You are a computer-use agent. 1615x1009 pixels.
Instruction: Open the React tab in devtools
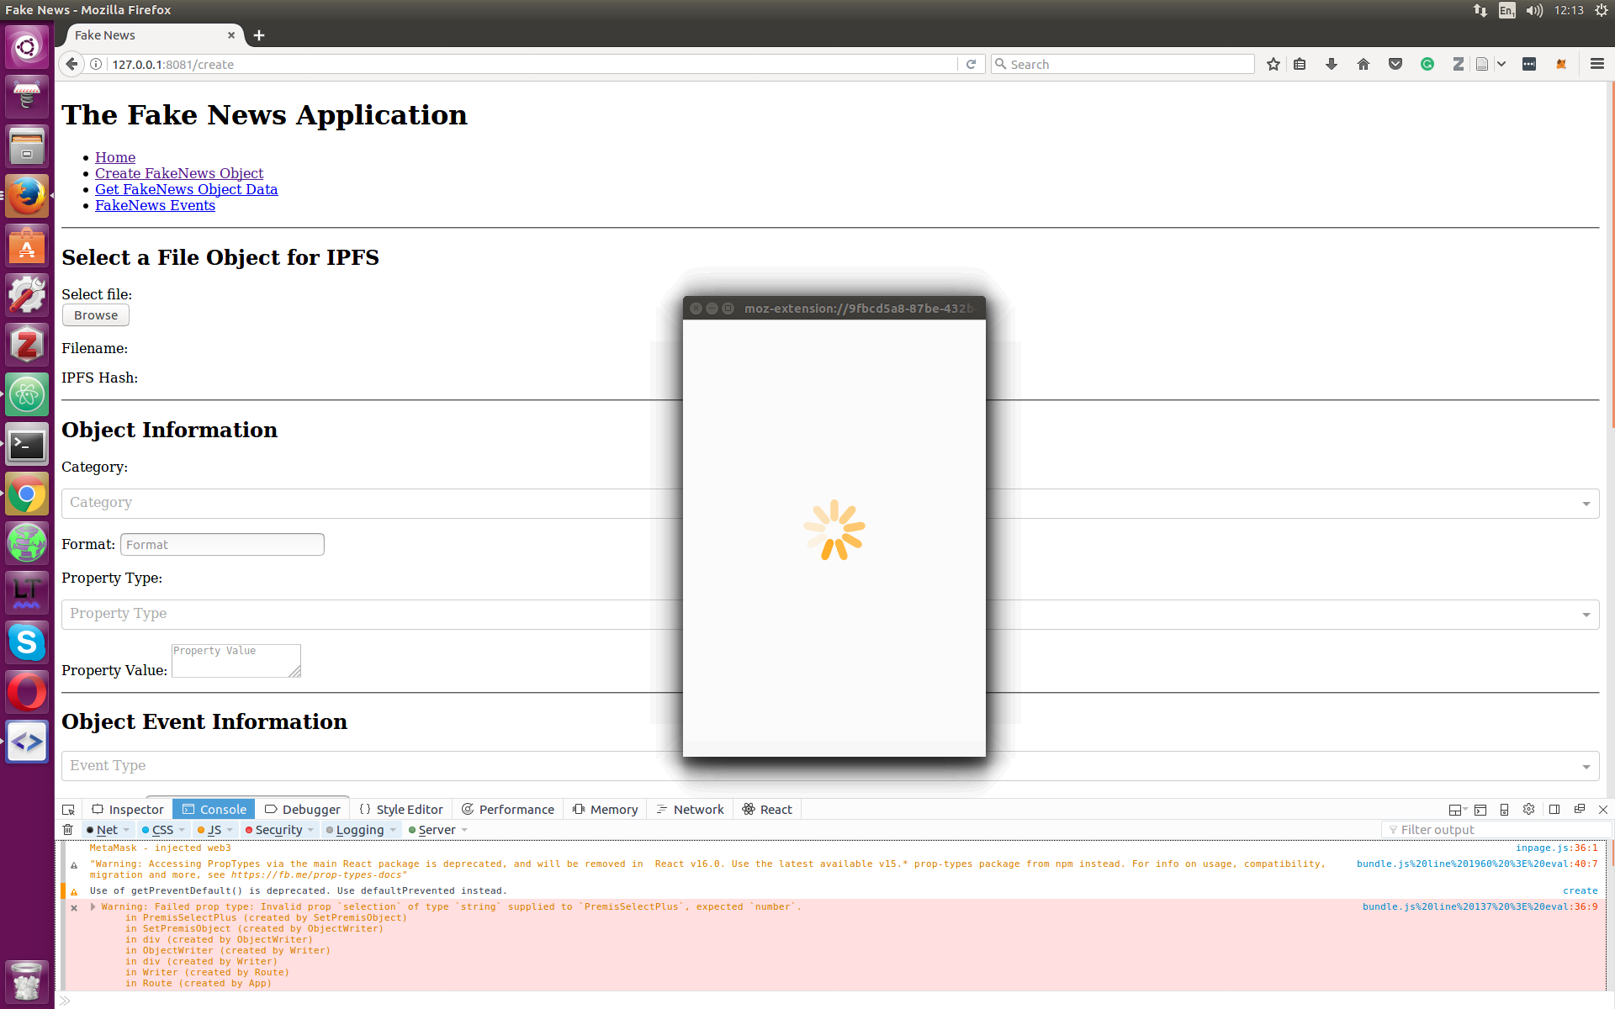[766, 809]
